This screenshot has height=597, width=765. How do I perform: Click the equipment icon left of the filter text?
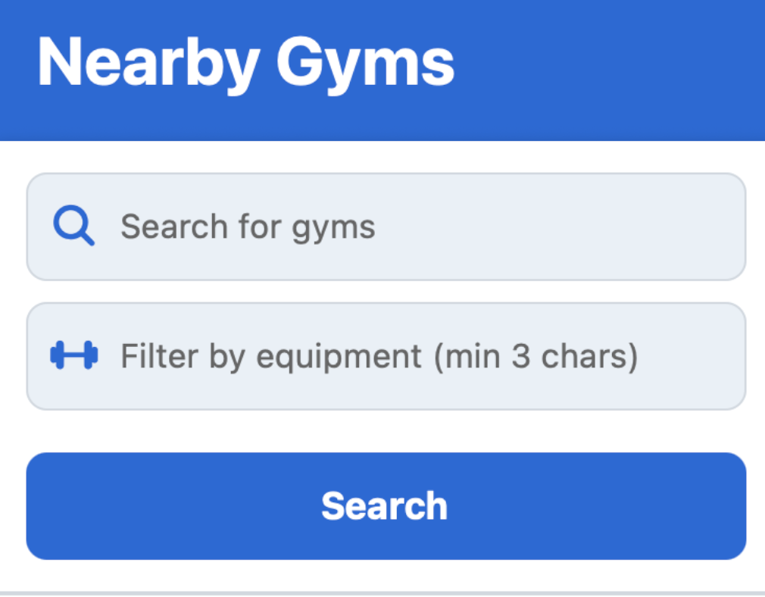coord(73,355)
